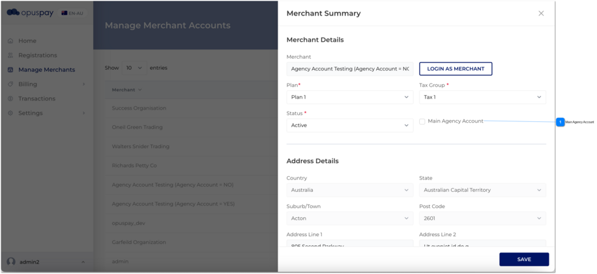The image size is (597, 274).
Task: Open the Plan dropdown
Action: [x=349, y=97]
